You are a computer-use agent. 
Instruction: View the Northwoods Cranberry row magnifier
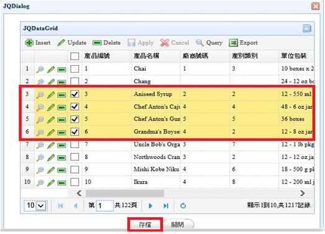click(x=40, y=158)
